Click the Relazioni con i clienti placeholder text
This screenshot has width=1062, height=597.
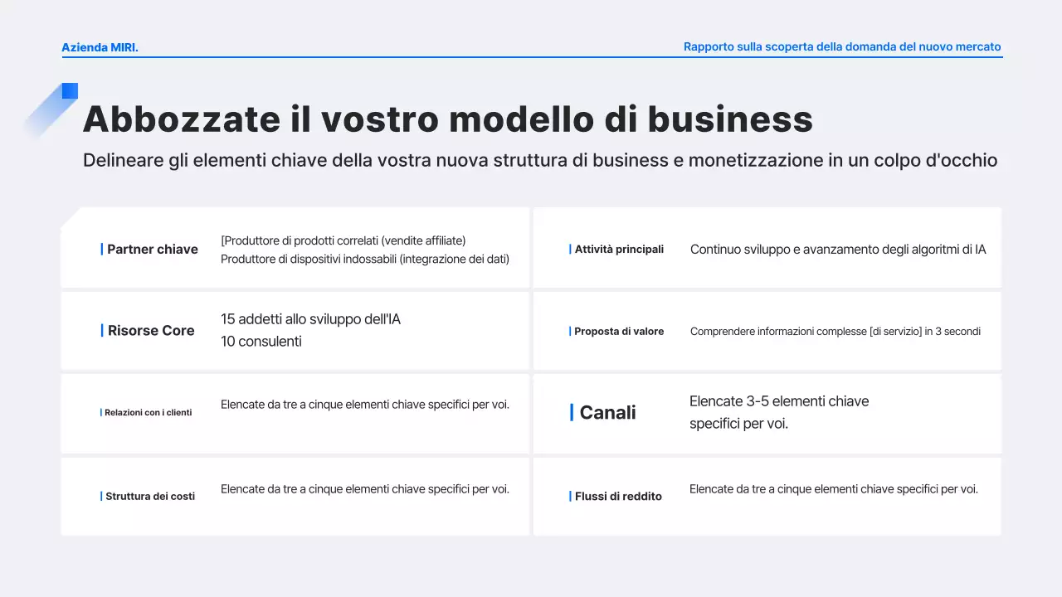coord(365,405)
